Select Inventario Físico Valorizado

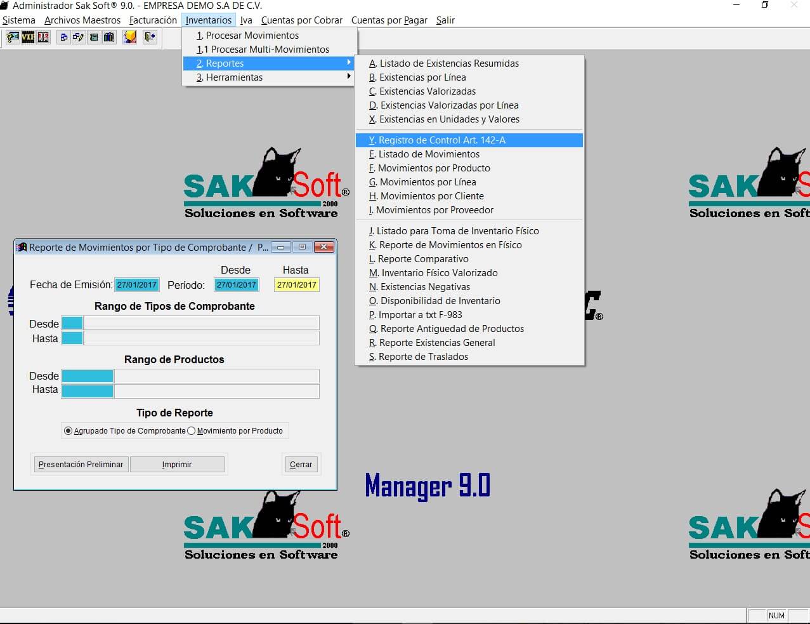click(x=469, y=273)
